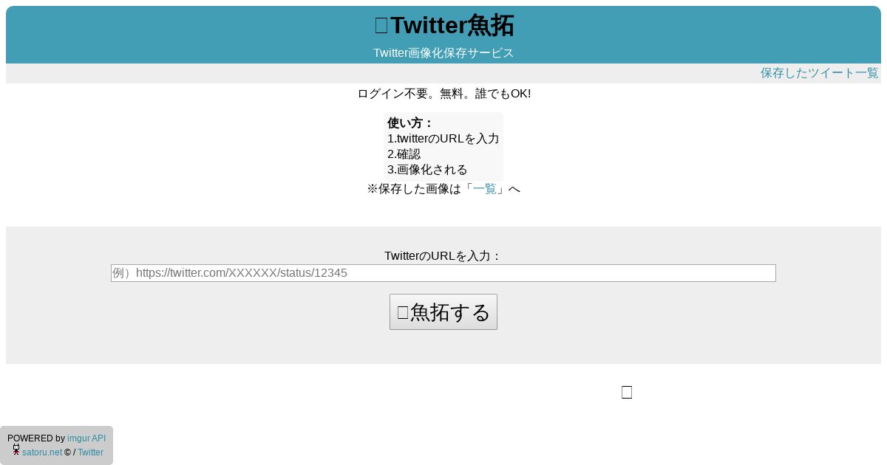Screen dimensions: 887x465
Task: Click the ログイン不要。無料。誰でもOK! text
Action: (x=443, y=94)
